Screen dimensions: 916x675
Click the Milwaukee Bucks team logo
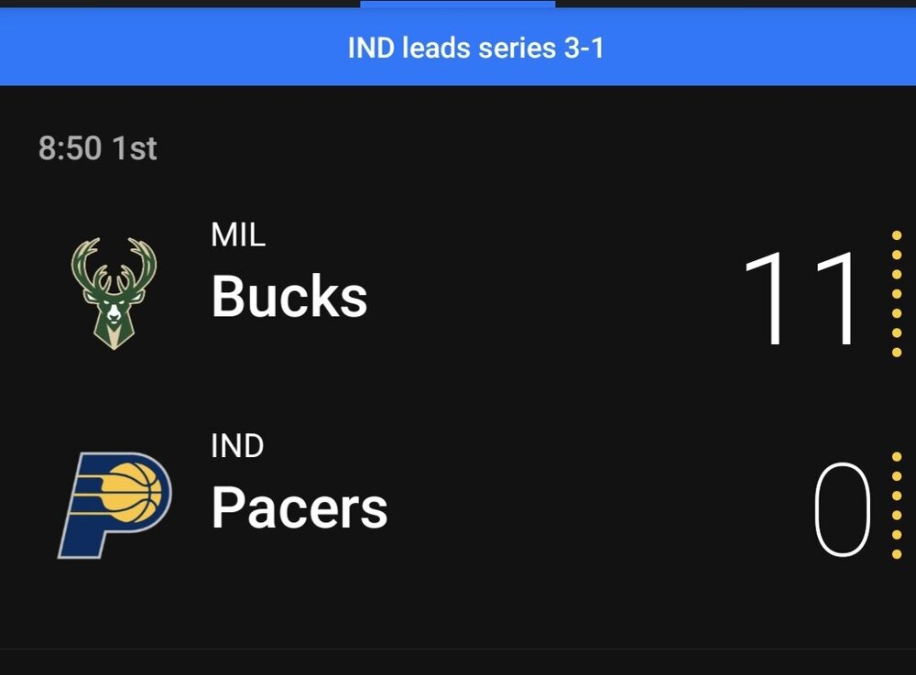(113, 294)
